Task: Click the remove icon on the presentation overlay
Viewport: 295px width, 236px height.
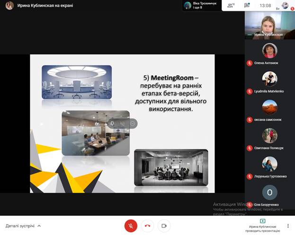Action: pos(133,123)
